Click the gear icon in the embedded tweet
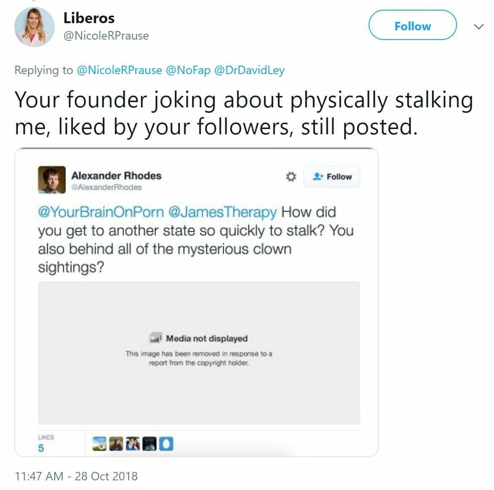Image resolution: width=494 pixels, height=490 pixels. coord(291,177)
